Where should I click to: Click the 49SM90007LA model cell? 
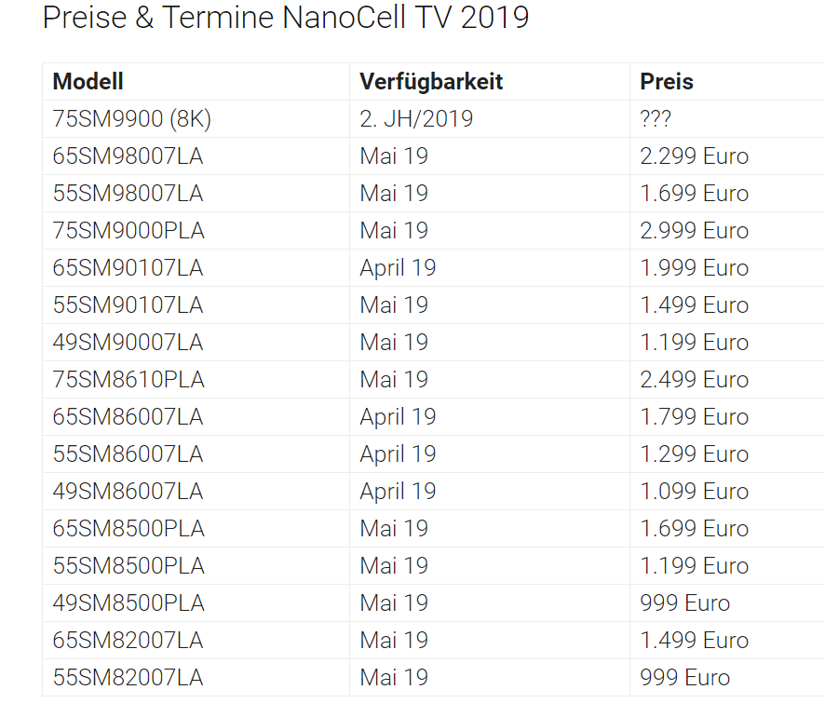(128, 343)
